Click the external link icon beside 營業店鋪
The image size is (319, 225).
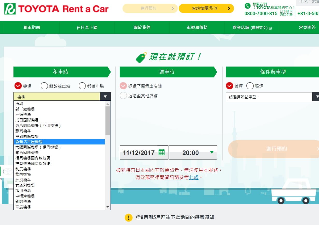click(271, 28)
